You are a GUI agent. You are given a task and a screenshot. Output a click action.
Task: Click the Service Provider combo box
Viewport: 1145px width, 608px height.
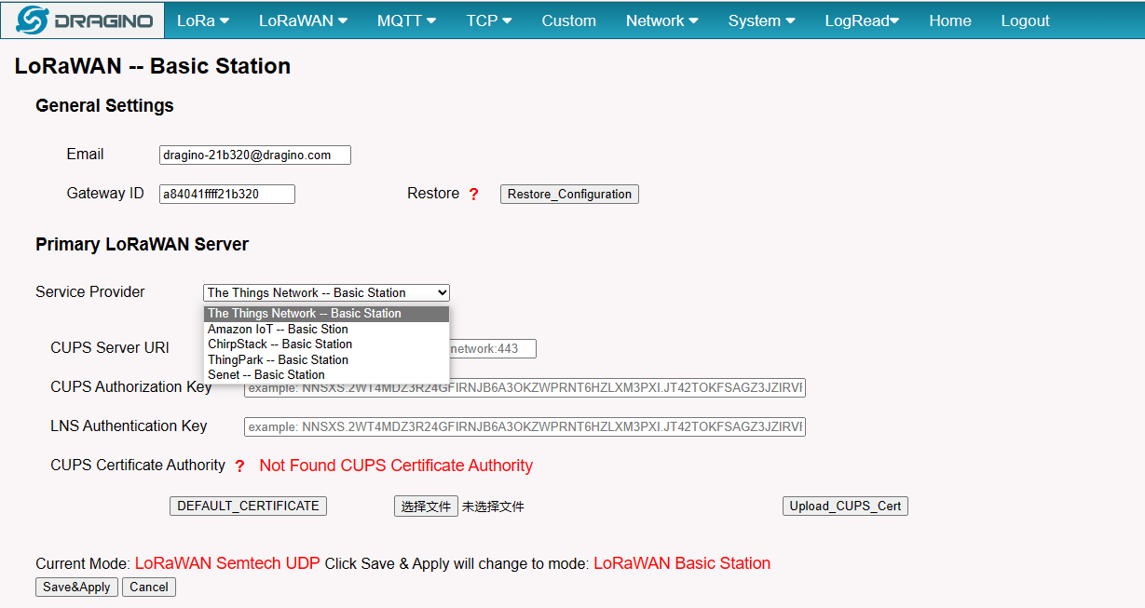pos(326,292)
